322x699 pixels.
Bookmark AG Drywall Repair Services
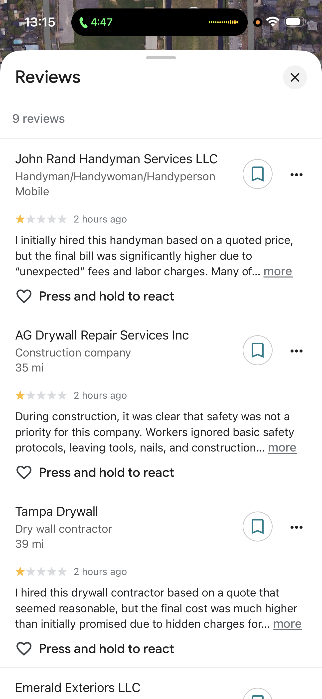coord(257,350)
